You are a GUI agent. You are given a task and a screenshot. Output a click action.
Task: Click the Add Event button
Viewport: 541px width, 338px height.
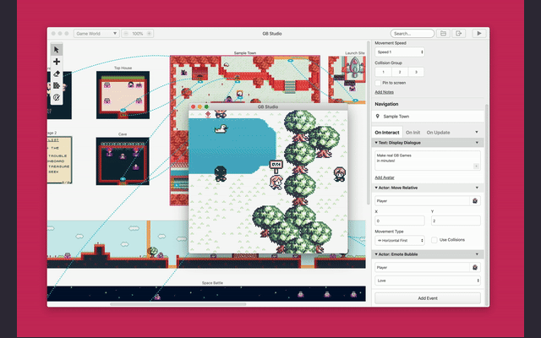[428, 298]
